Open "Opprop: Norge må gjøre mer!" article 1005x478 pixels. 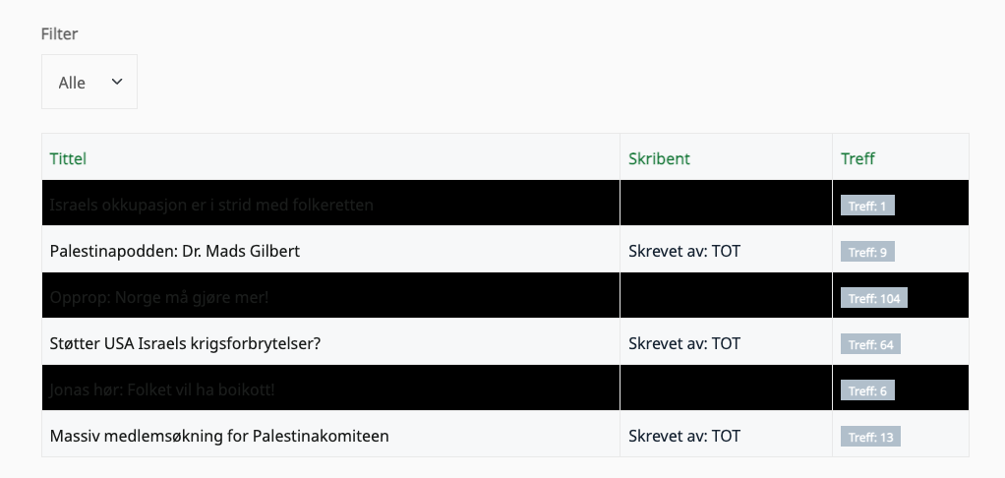click(159, 297)
